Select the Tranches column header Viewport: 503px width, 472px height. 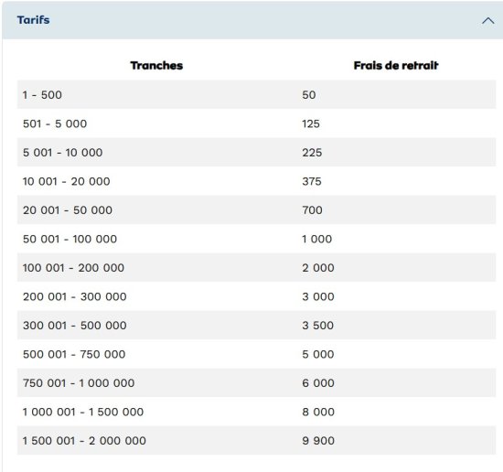pos(156,66)
